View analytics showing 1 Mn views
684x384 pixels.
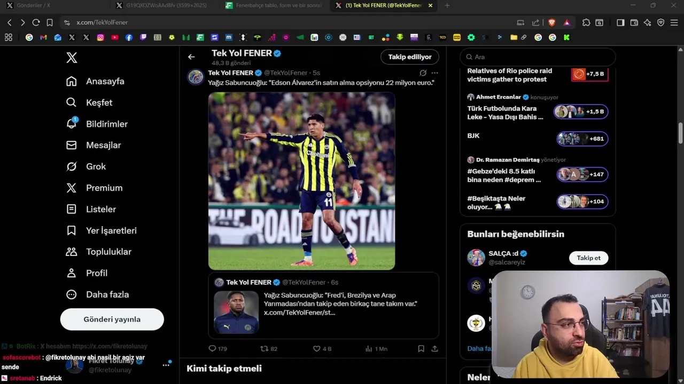(x=376, y=348)
